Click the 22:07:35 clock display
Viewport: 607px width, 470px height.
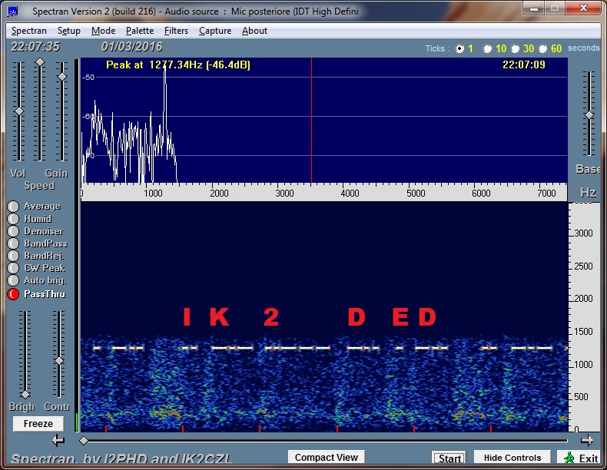click(x=35, y=47)
